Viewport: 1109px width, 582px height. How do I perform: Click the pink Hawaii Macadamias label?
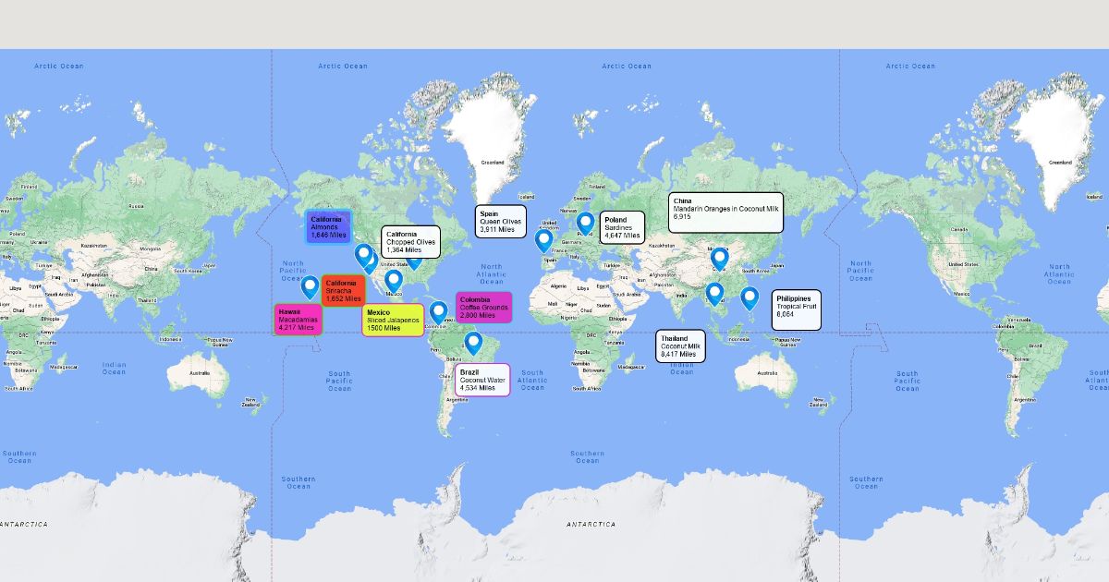pyautogui.click(x=298, y=320)
